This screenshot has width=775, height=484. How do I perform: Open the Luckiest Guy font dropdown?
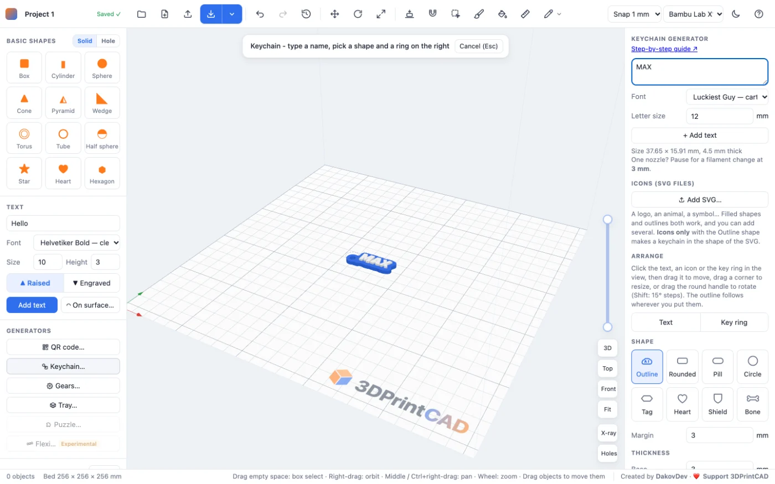click(x=727, y=97)
